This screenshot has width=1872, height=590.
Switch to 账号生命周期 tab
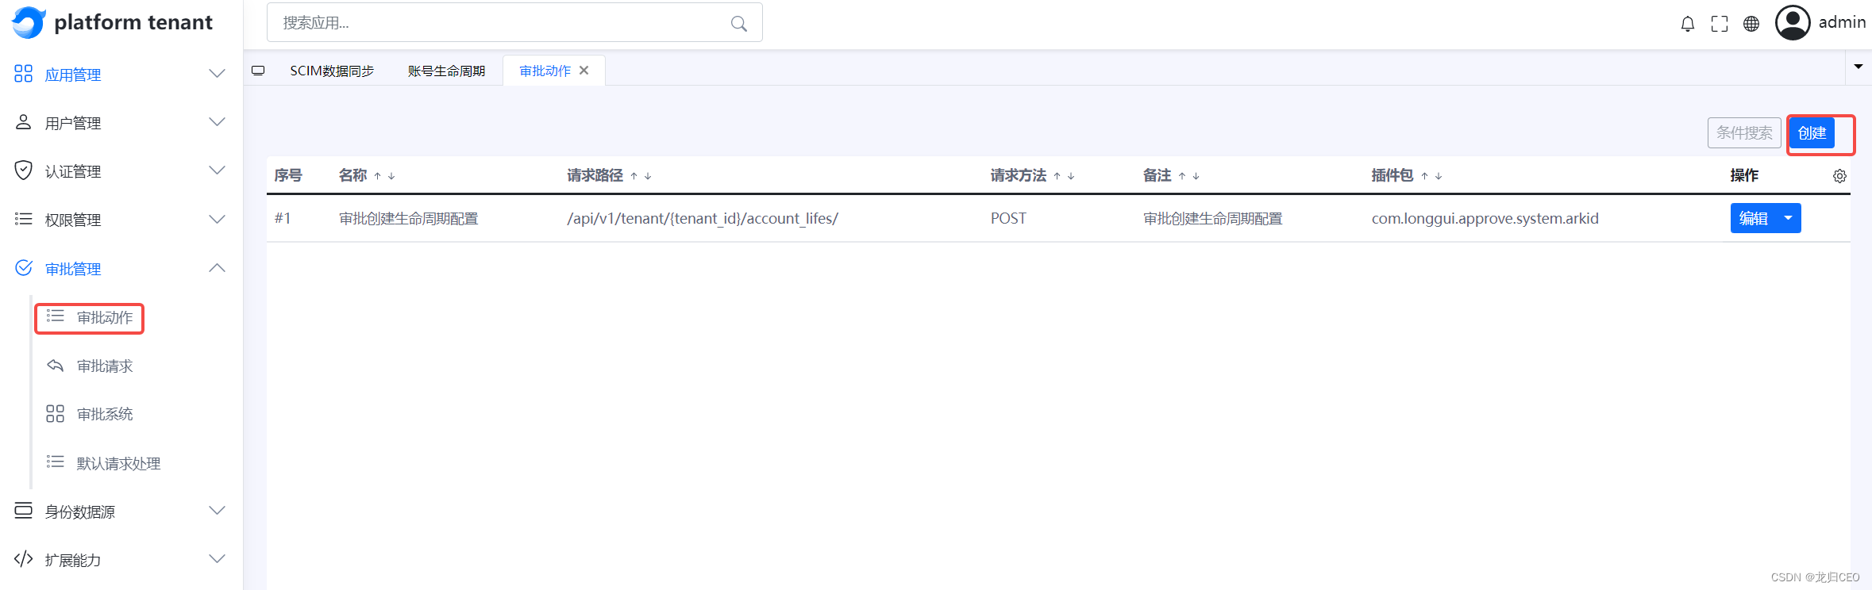click(x=446, y=71)
